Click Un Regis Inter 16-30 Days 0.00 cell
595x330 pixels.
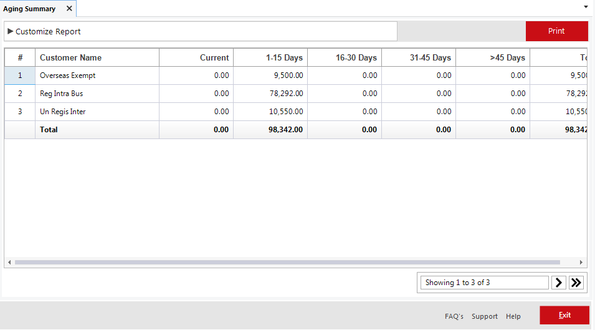[x=344, y=112]
